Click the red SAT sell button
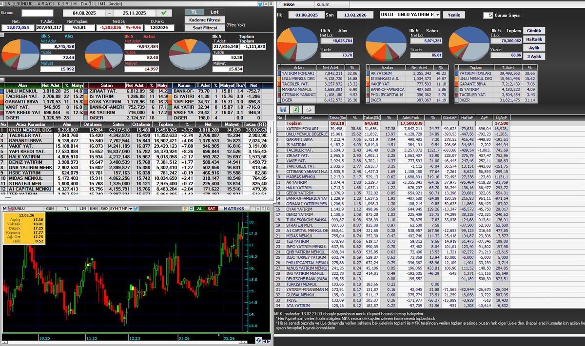 (x=211, y=209)
